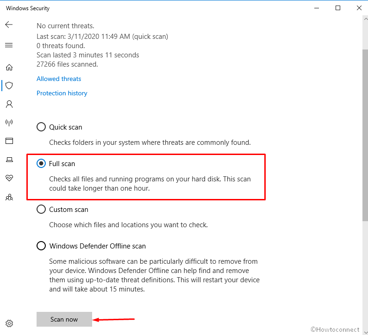Open the hamburger navigation menu

(9, 45)
